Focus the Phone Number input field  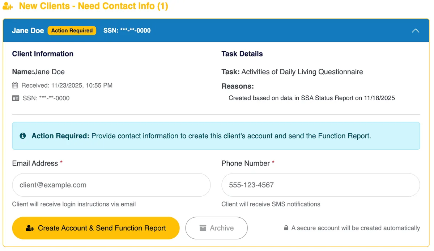coord(320,185)
